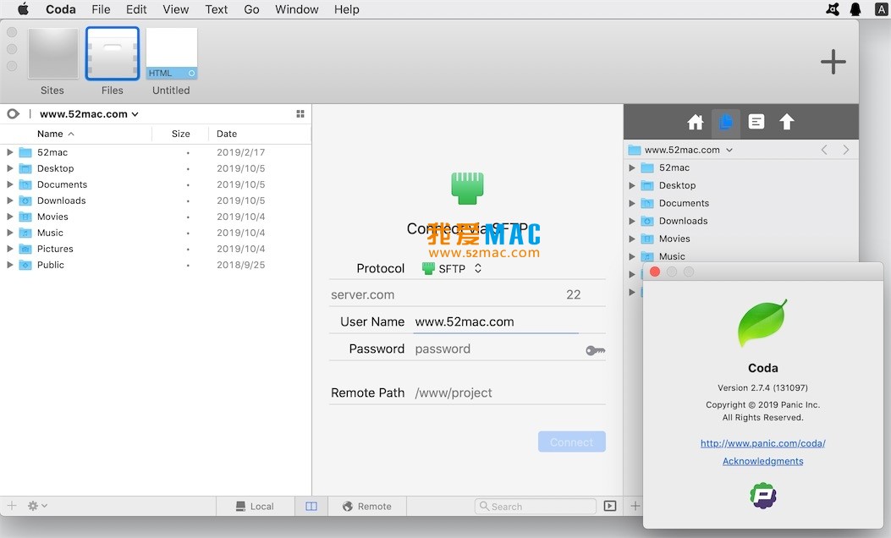Click into the Password field
Screen dimensions: 891x538
pyautogui.click(x=498, y=349)
